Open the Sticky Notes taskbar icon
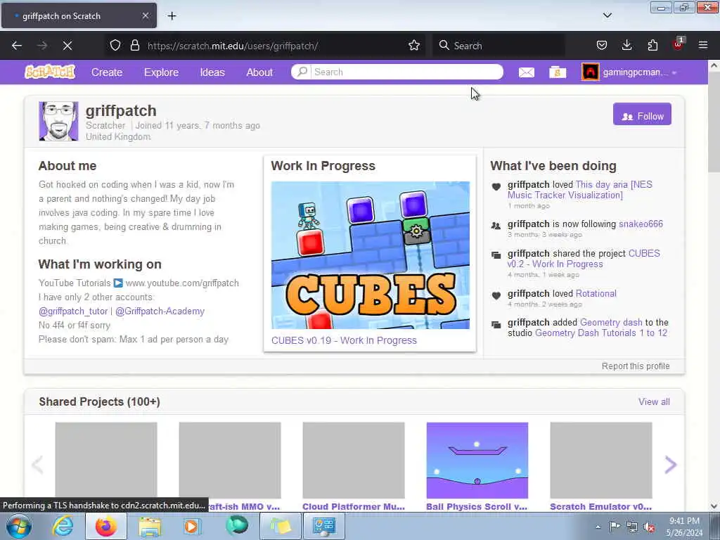Screen dimensions: 720x540 click(x=281, y=527)
